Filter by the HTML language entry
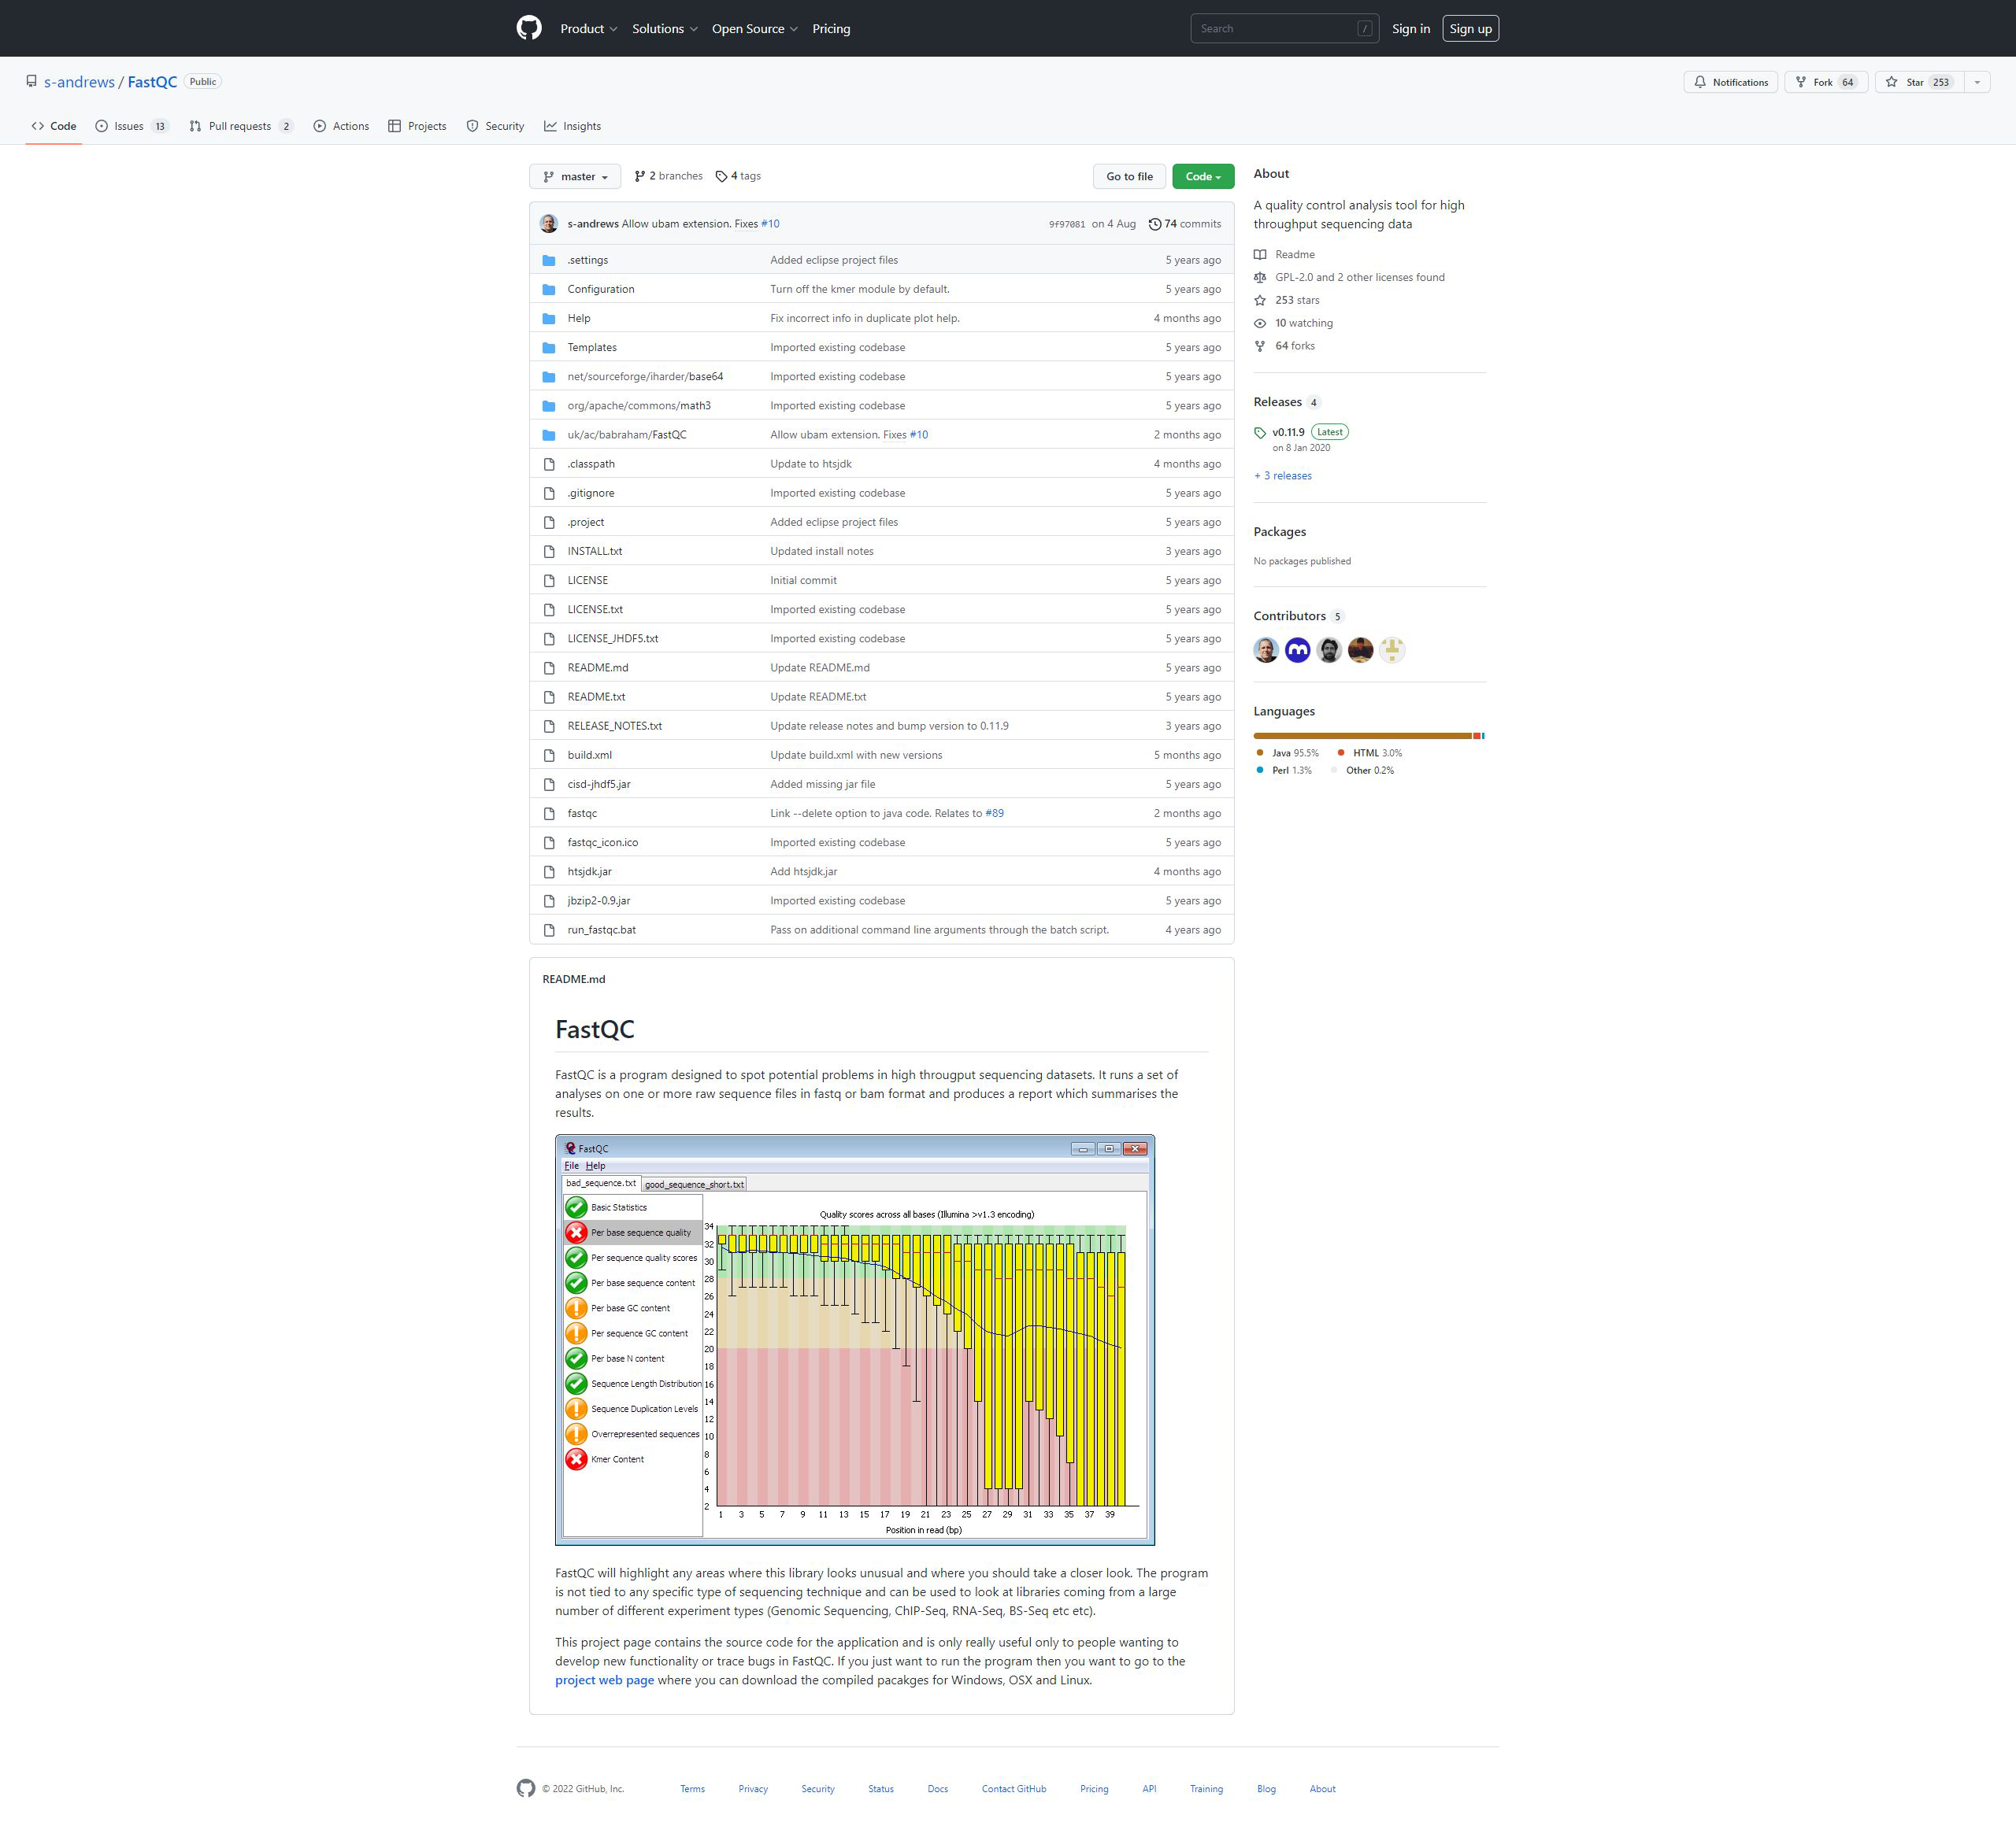 (1370, 752)
